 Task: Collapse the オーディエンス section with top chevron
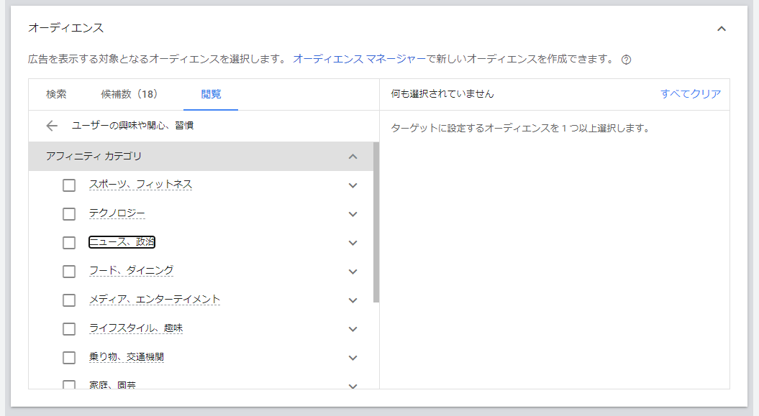(x=722, y=29)
